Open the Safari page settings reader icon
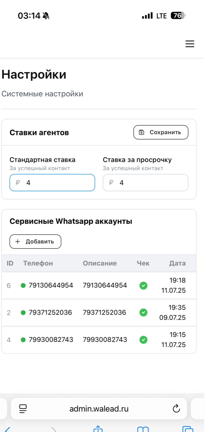This screenshot has width=205, height=432. (23, 409)
